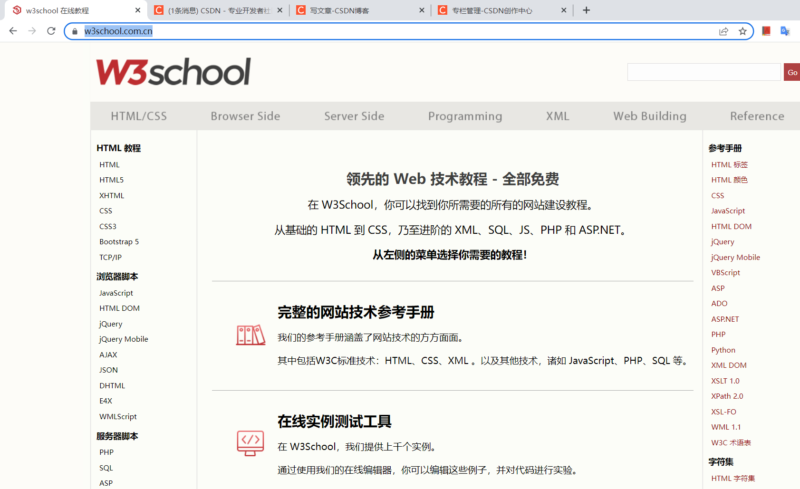Click the online code tester icon

click(251, 443)
